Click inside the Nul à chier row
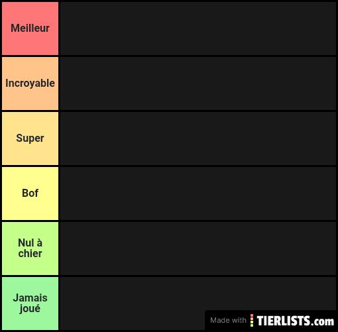This screenshot has height=332, width=338. [x=198, y=249]
